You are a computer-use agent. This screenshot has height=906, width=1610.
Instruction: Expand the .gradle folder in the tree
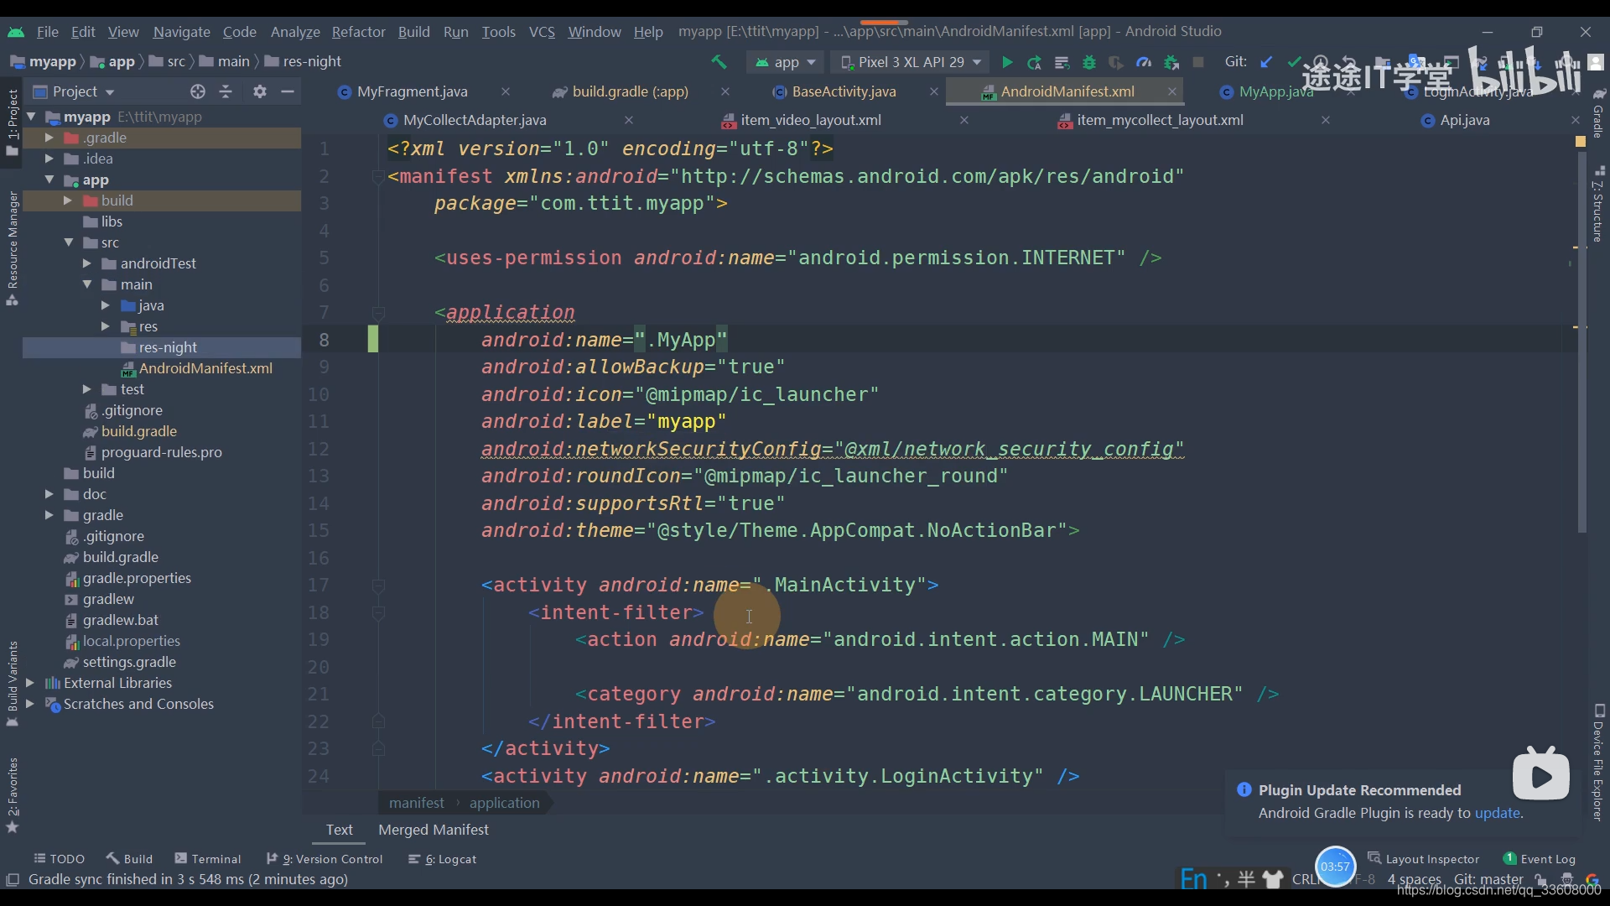pyautogui.click(x=49, y=138)
